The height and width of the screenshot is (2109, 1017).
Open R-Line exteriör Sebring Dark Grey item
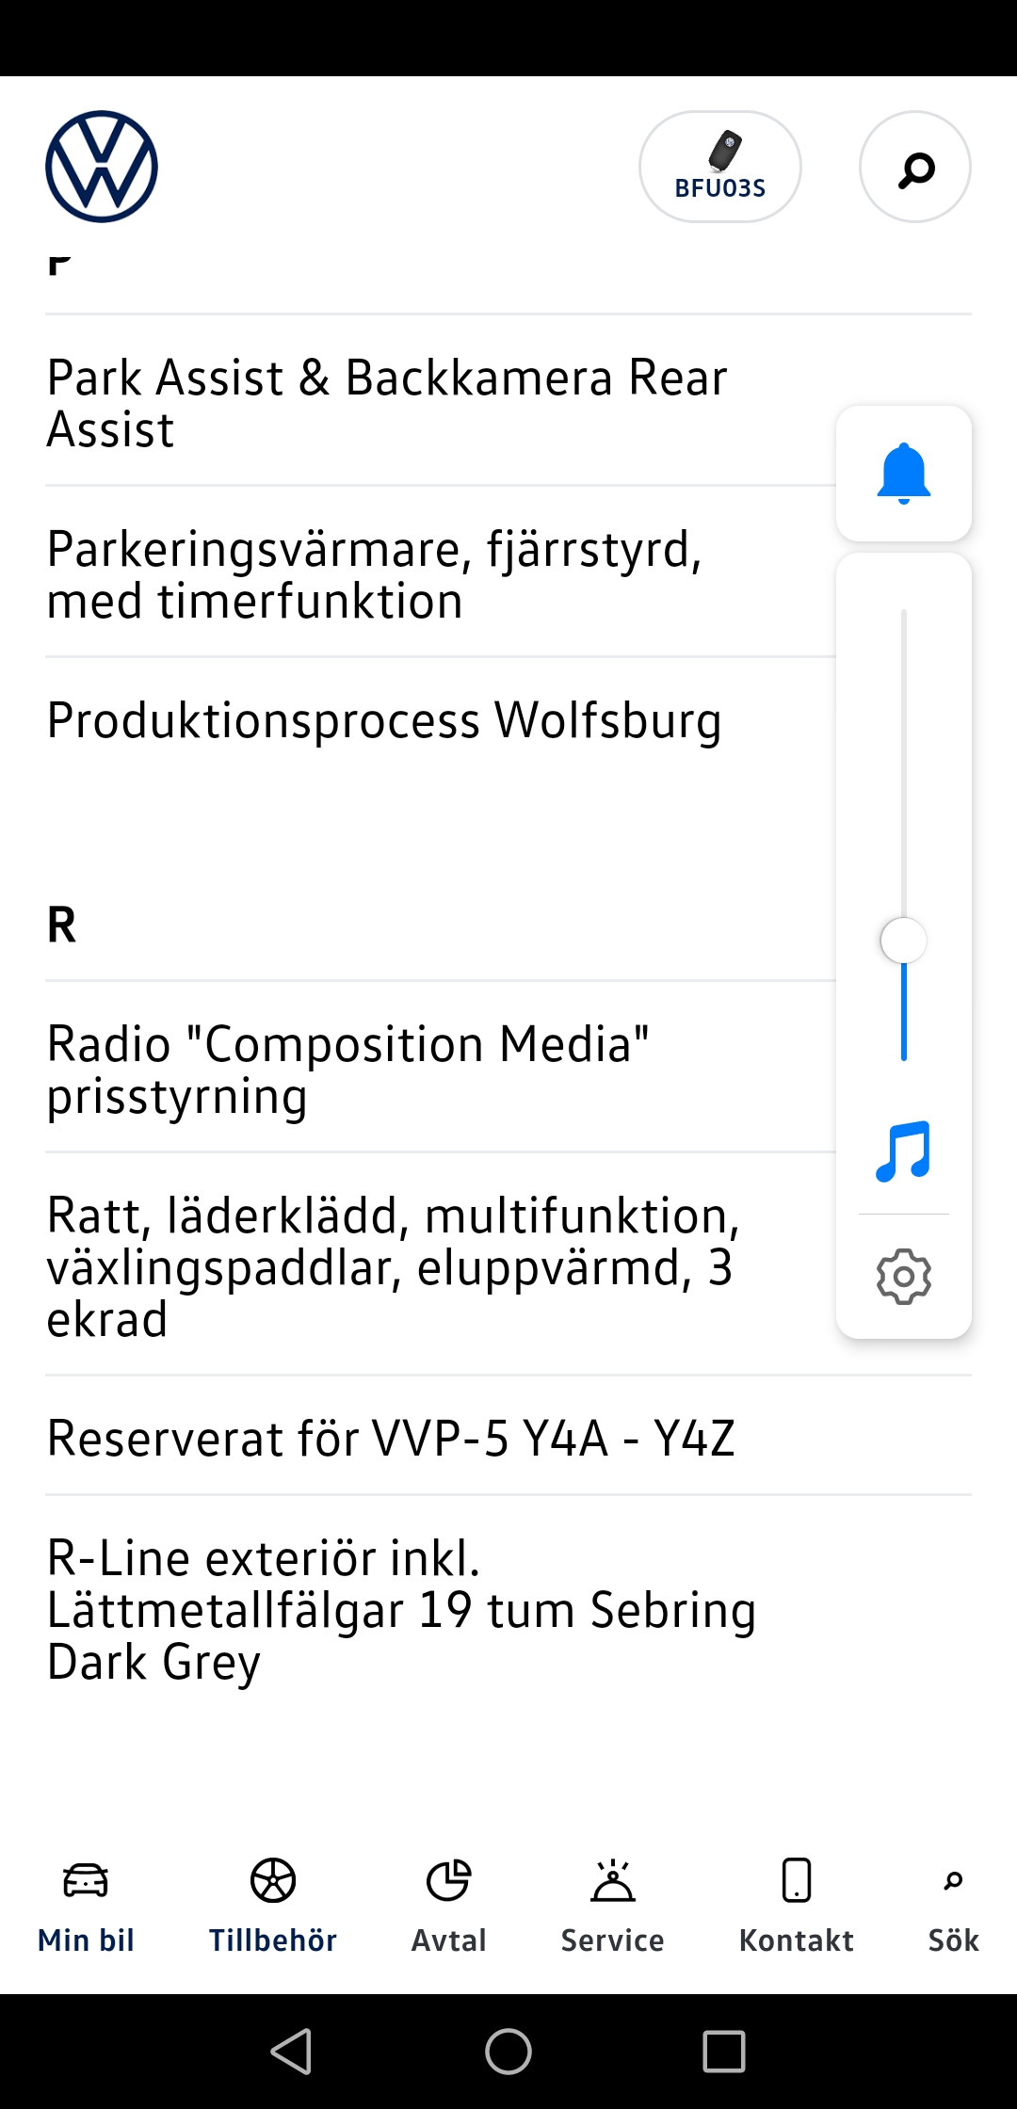point(401,1609)
